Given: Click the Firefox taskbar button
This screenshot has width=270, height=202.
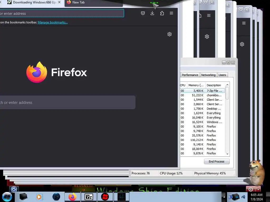Looking at the screenshot, I should [72, 197].
